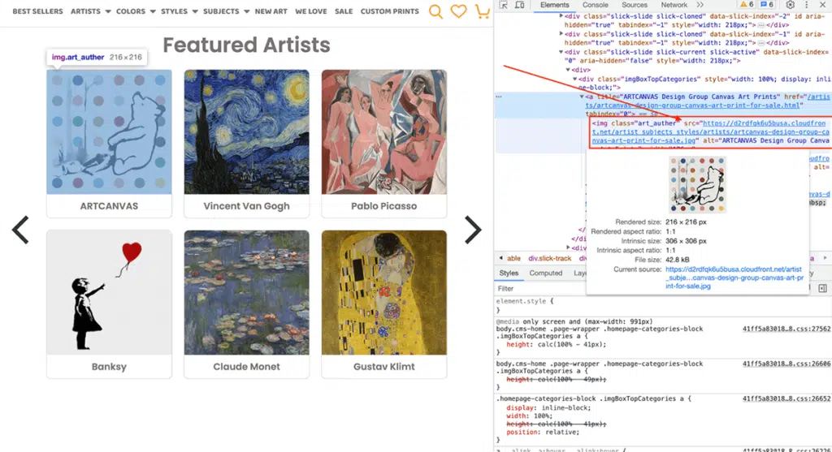Viewport: 832px width, 452px height.
Task: Open the shopping cart icon
Action: [482, 11]
